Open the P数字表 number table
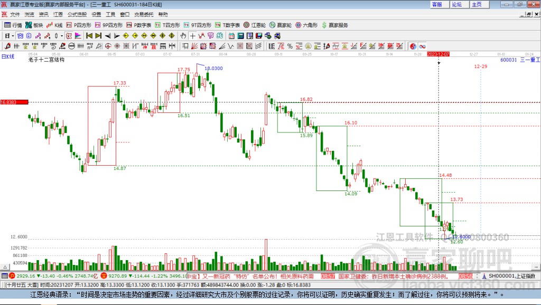Image resolution: width=541 pixels, height=305 pixels. (x=139, y=25)
